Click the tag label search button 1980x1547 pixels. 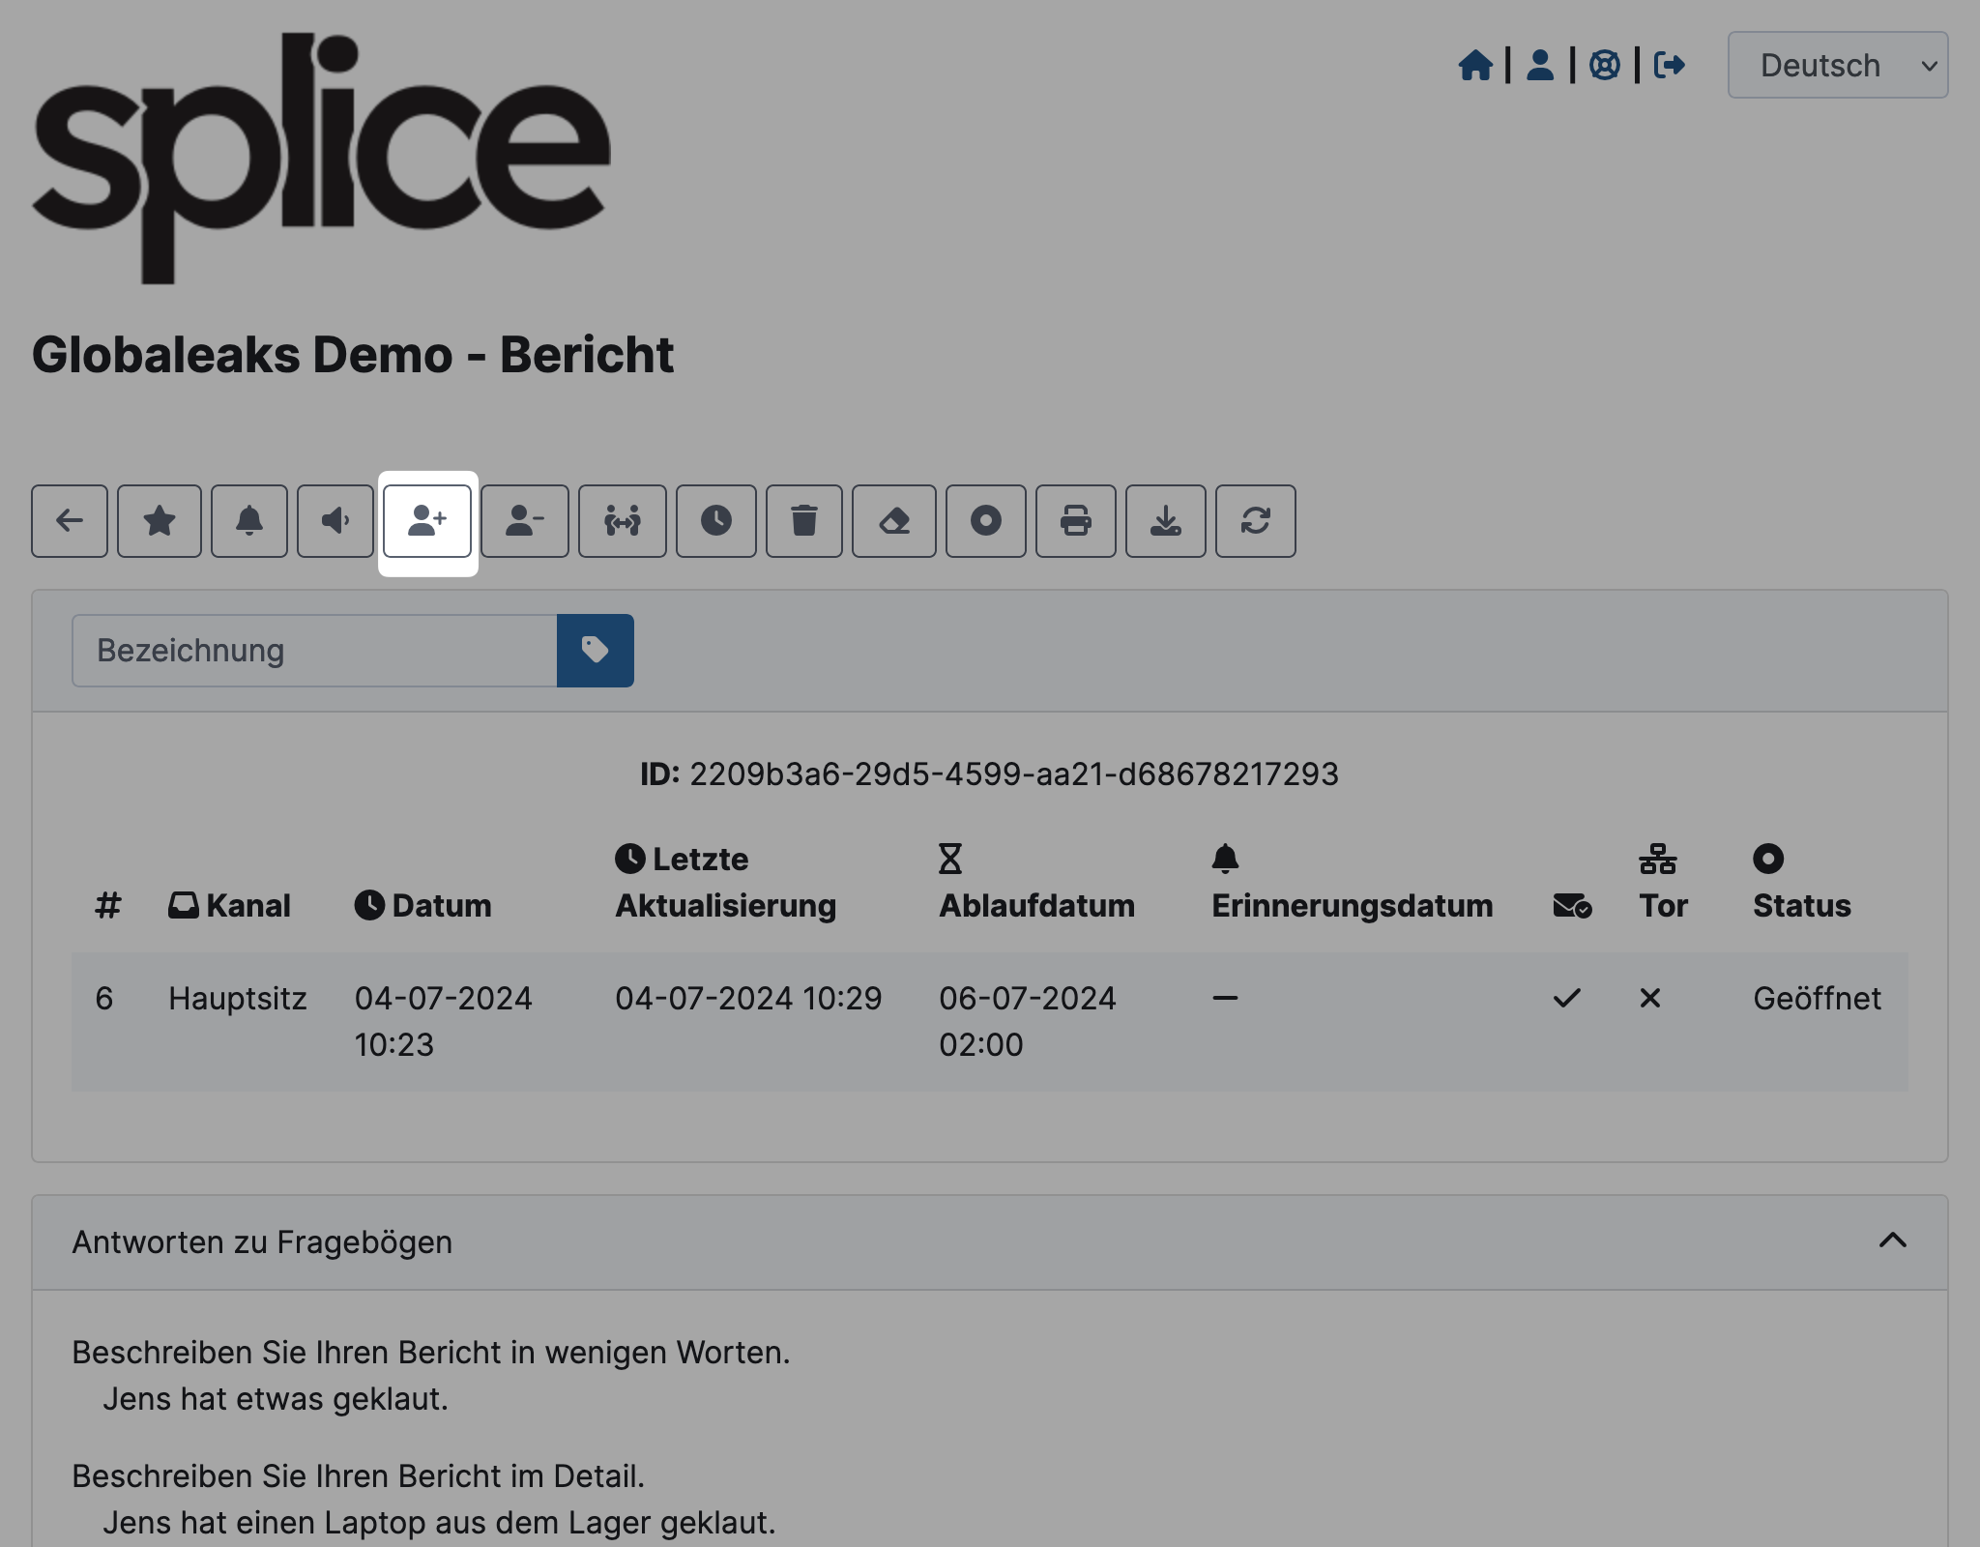pyautogui.click(x=595, y=650)
